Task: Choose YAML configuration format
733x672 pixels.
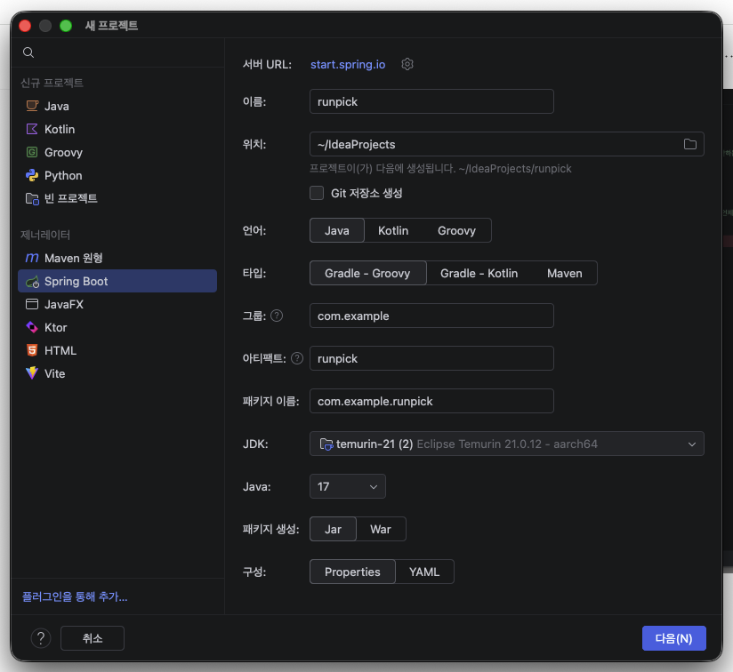Action: click(x=424, y=572)
